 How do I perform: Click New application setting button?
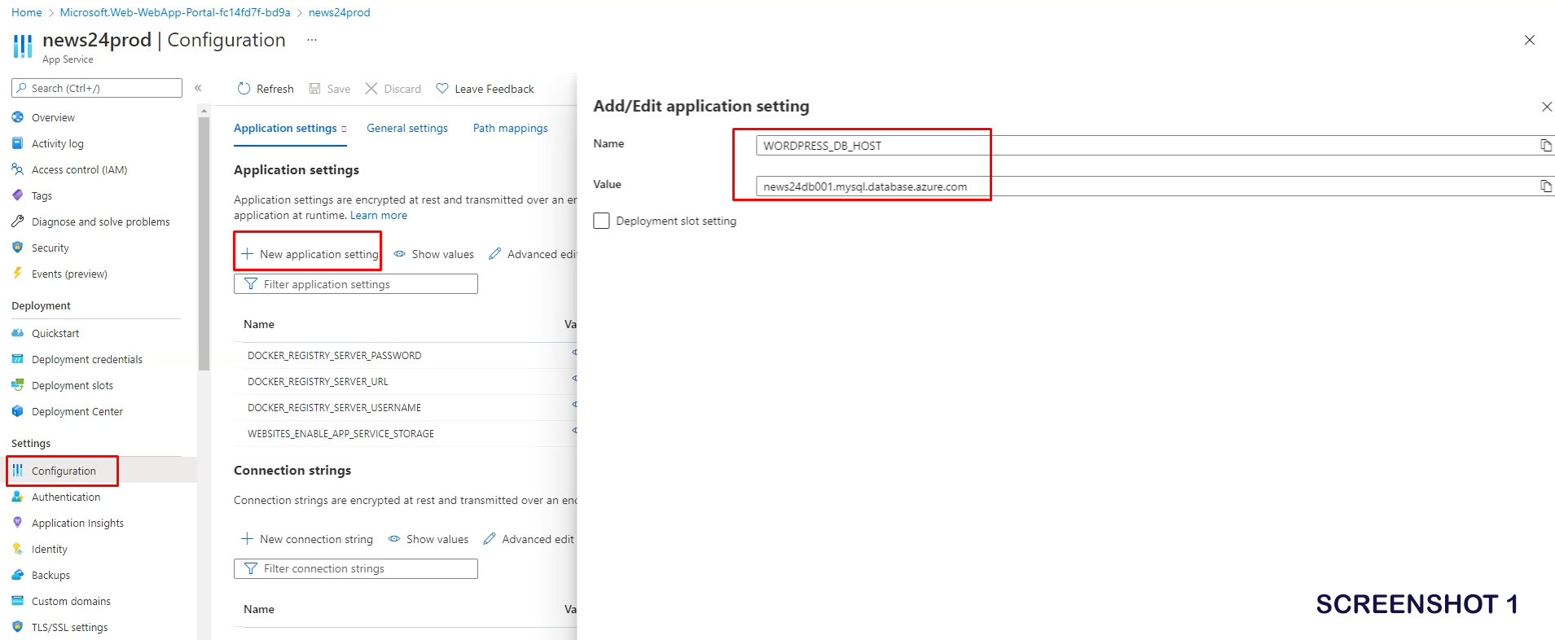(310, 255)
